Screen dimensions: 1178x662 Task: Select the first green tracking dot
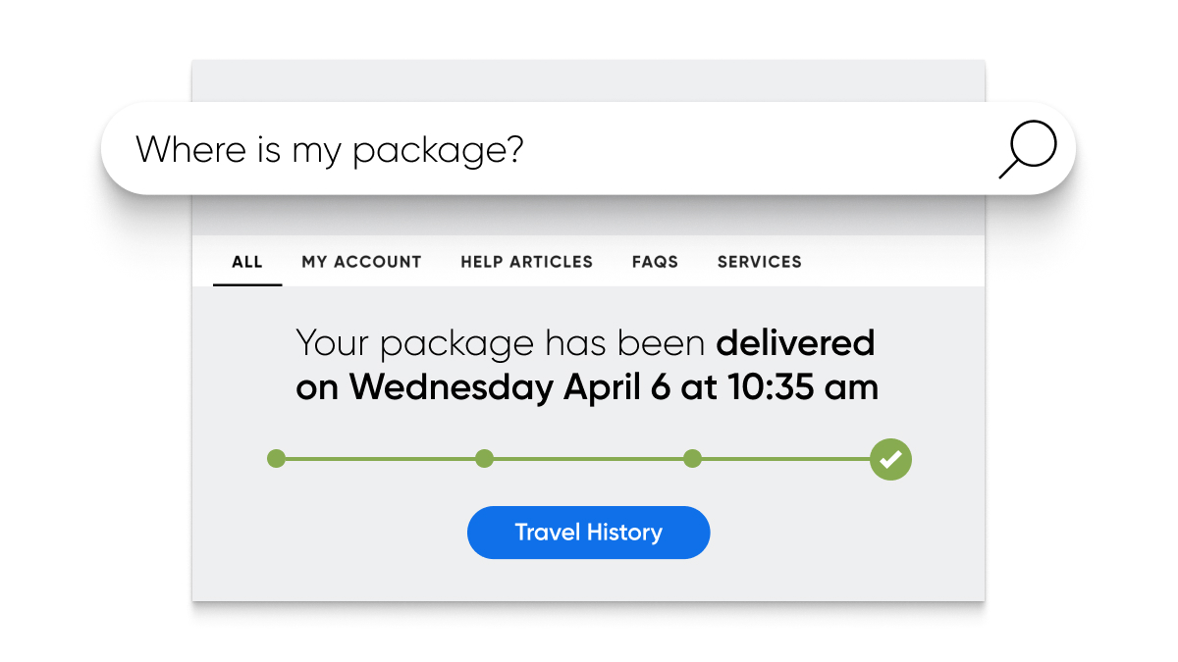click(277, 458)
